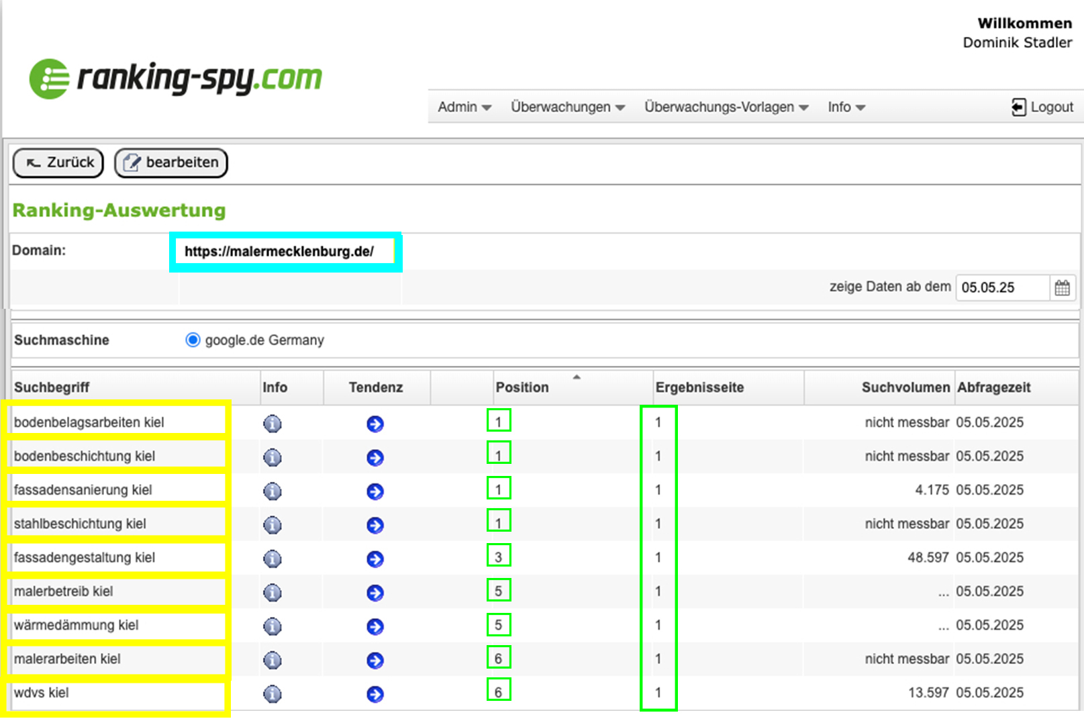This screenshot has width=1084, height=725.
Task: Click the Zurück button
Action: (58, 162)
